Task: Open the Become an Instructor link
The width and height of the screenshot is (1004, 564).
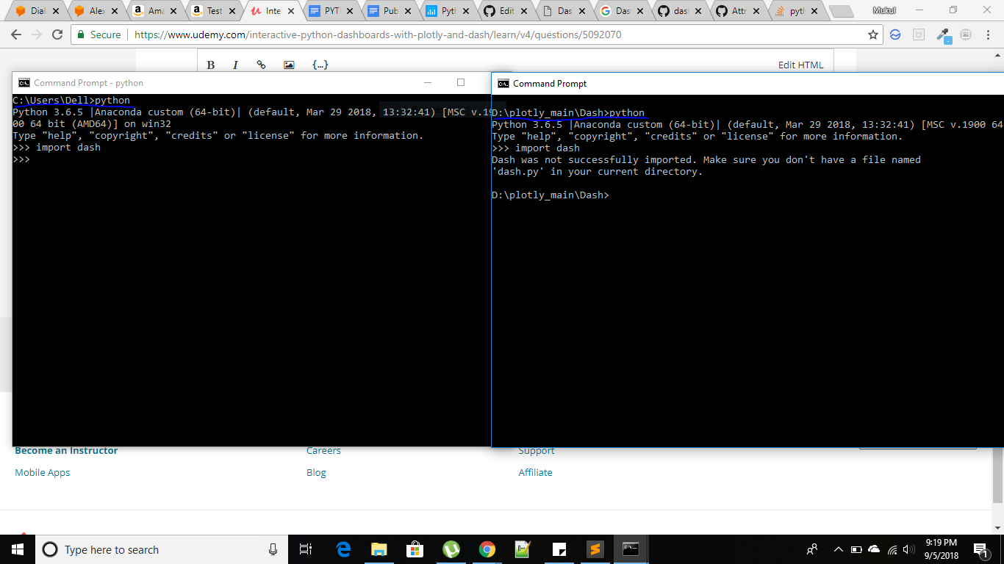Action: pyautogui.click(x=66, y=450)
